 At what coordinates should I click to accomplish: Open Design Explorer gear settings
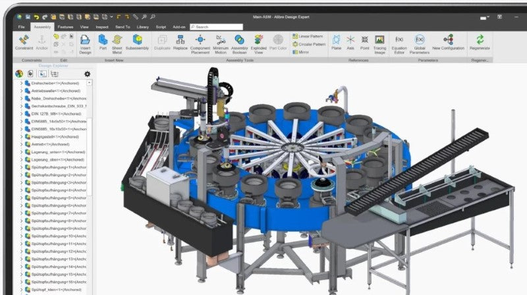[88, 74]
